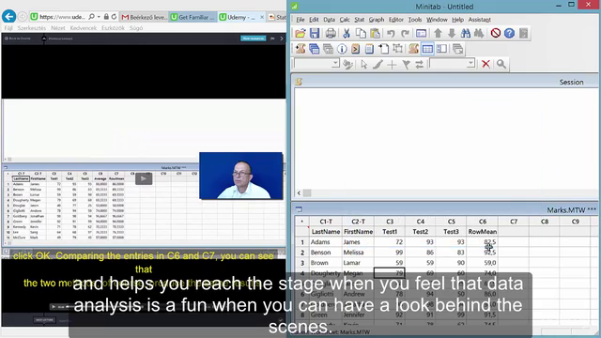Click cell containing Adams in LastName column
601x338 pixels.
pos(326,242)
